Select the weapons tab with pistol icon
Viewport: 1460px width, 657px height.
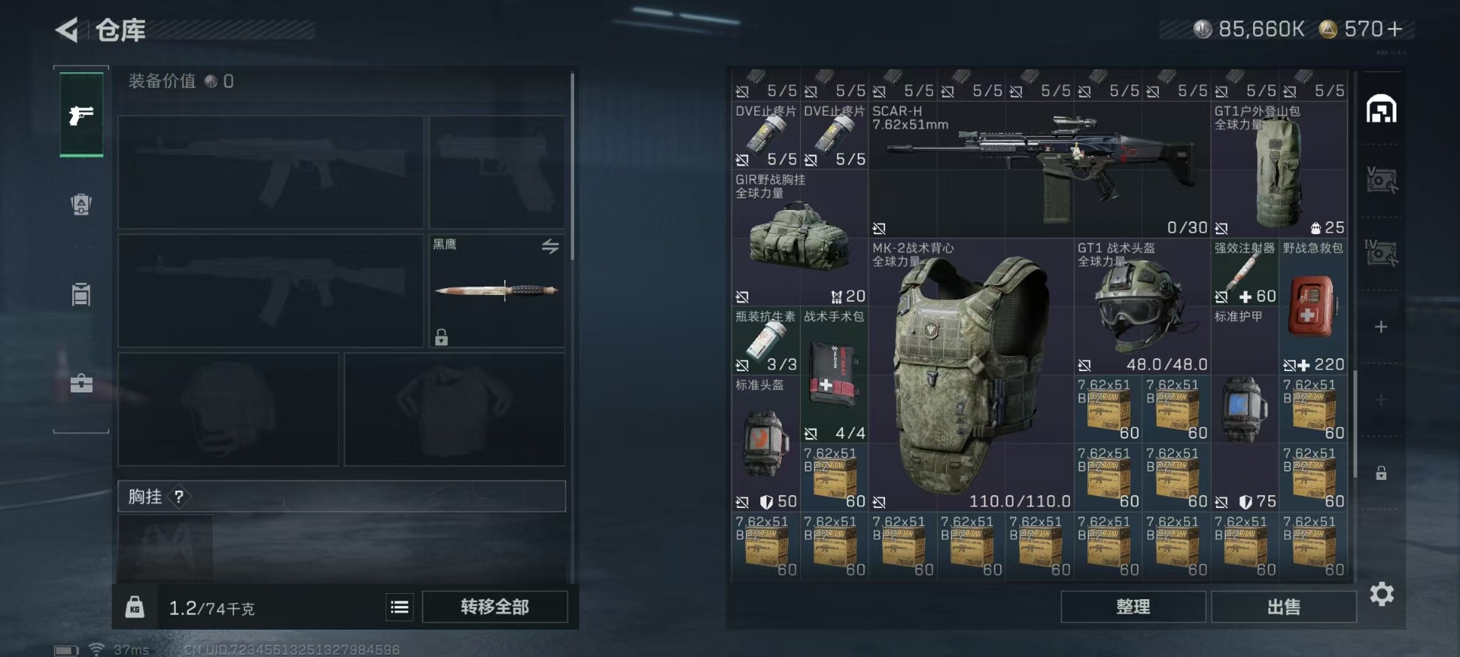tap(81, 115)
